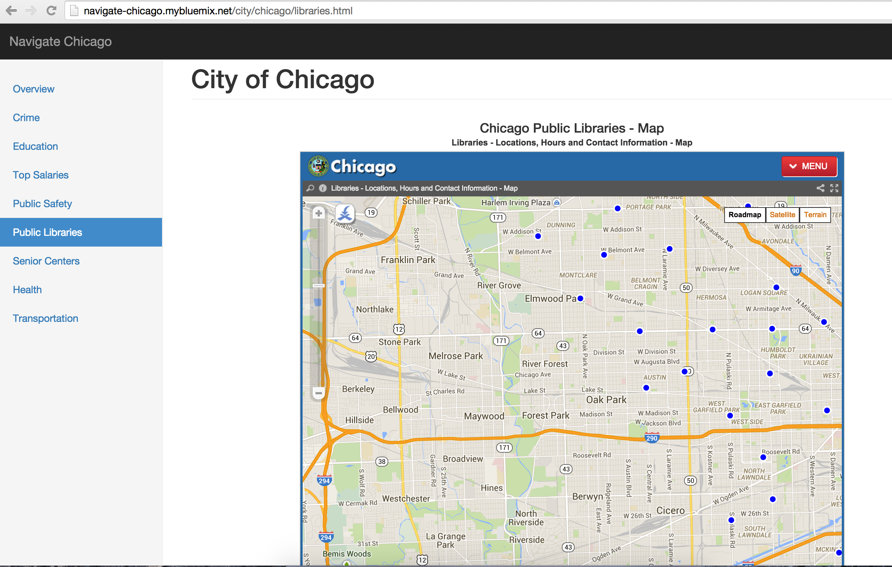Switch map to Satellite view

pos(782,215)
